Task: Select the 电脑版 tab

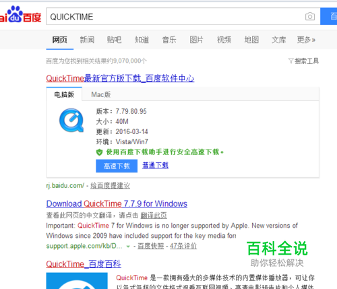Action: [x=64, y=94]
